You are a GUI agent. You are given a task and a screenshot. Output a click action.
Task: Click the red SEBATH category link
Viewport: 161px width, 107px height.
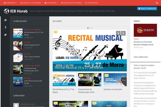tap(136, 39)
